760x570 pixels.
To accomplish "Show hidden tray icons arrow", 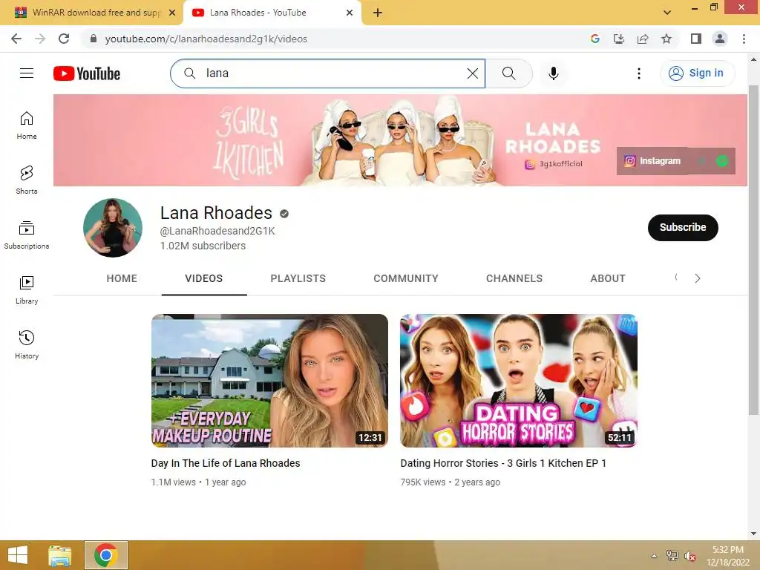I will tap(655, 556).
